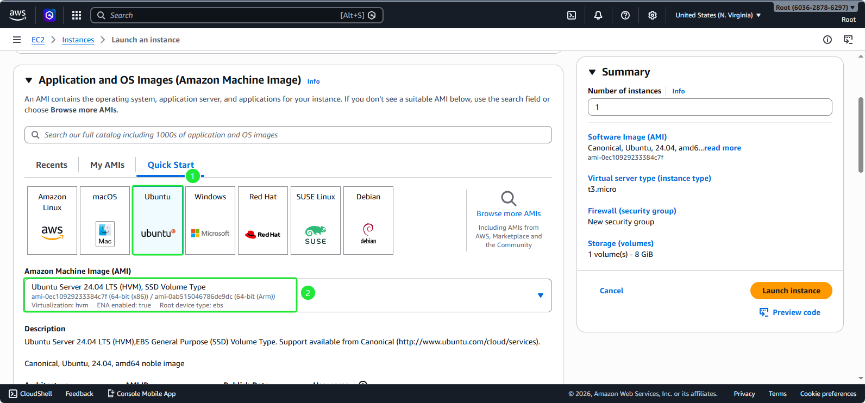This screenshot has height=403, width=865.
Task: Click read more in Software Image summary
Action: 723,148
